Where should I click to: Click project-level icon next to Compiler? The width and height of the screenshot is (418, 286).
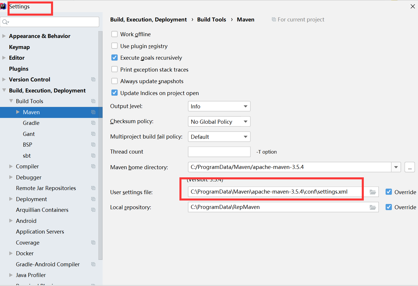tap(93, 166)
